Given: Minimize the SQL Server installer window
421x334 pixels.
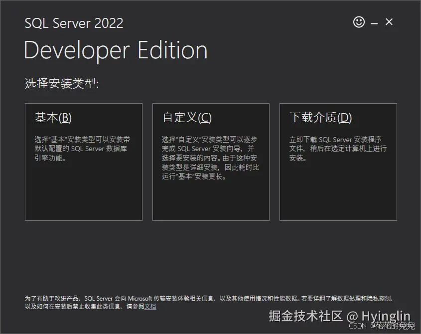Looking at the screenshot, I should click(x=374, y=23).
